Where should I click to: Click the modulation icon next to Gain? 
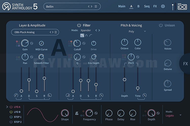32,43
